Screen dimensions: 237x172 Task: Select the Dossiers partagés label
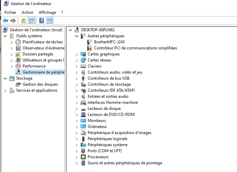pos(38,54)
